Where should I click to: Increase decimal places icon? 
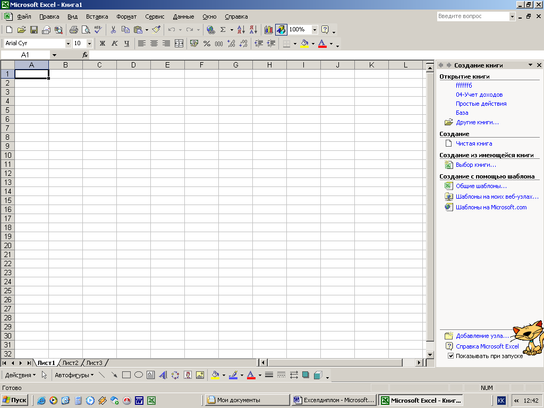(x=231, y=44)
